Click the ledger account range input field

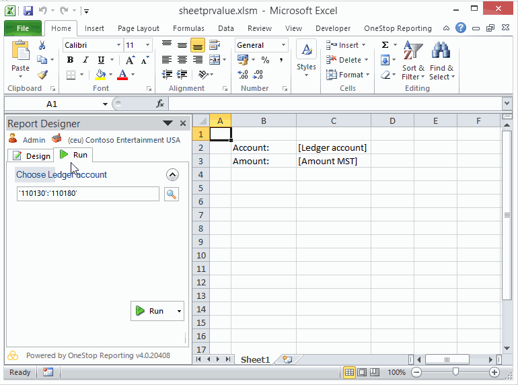click(x=87, y=194)
